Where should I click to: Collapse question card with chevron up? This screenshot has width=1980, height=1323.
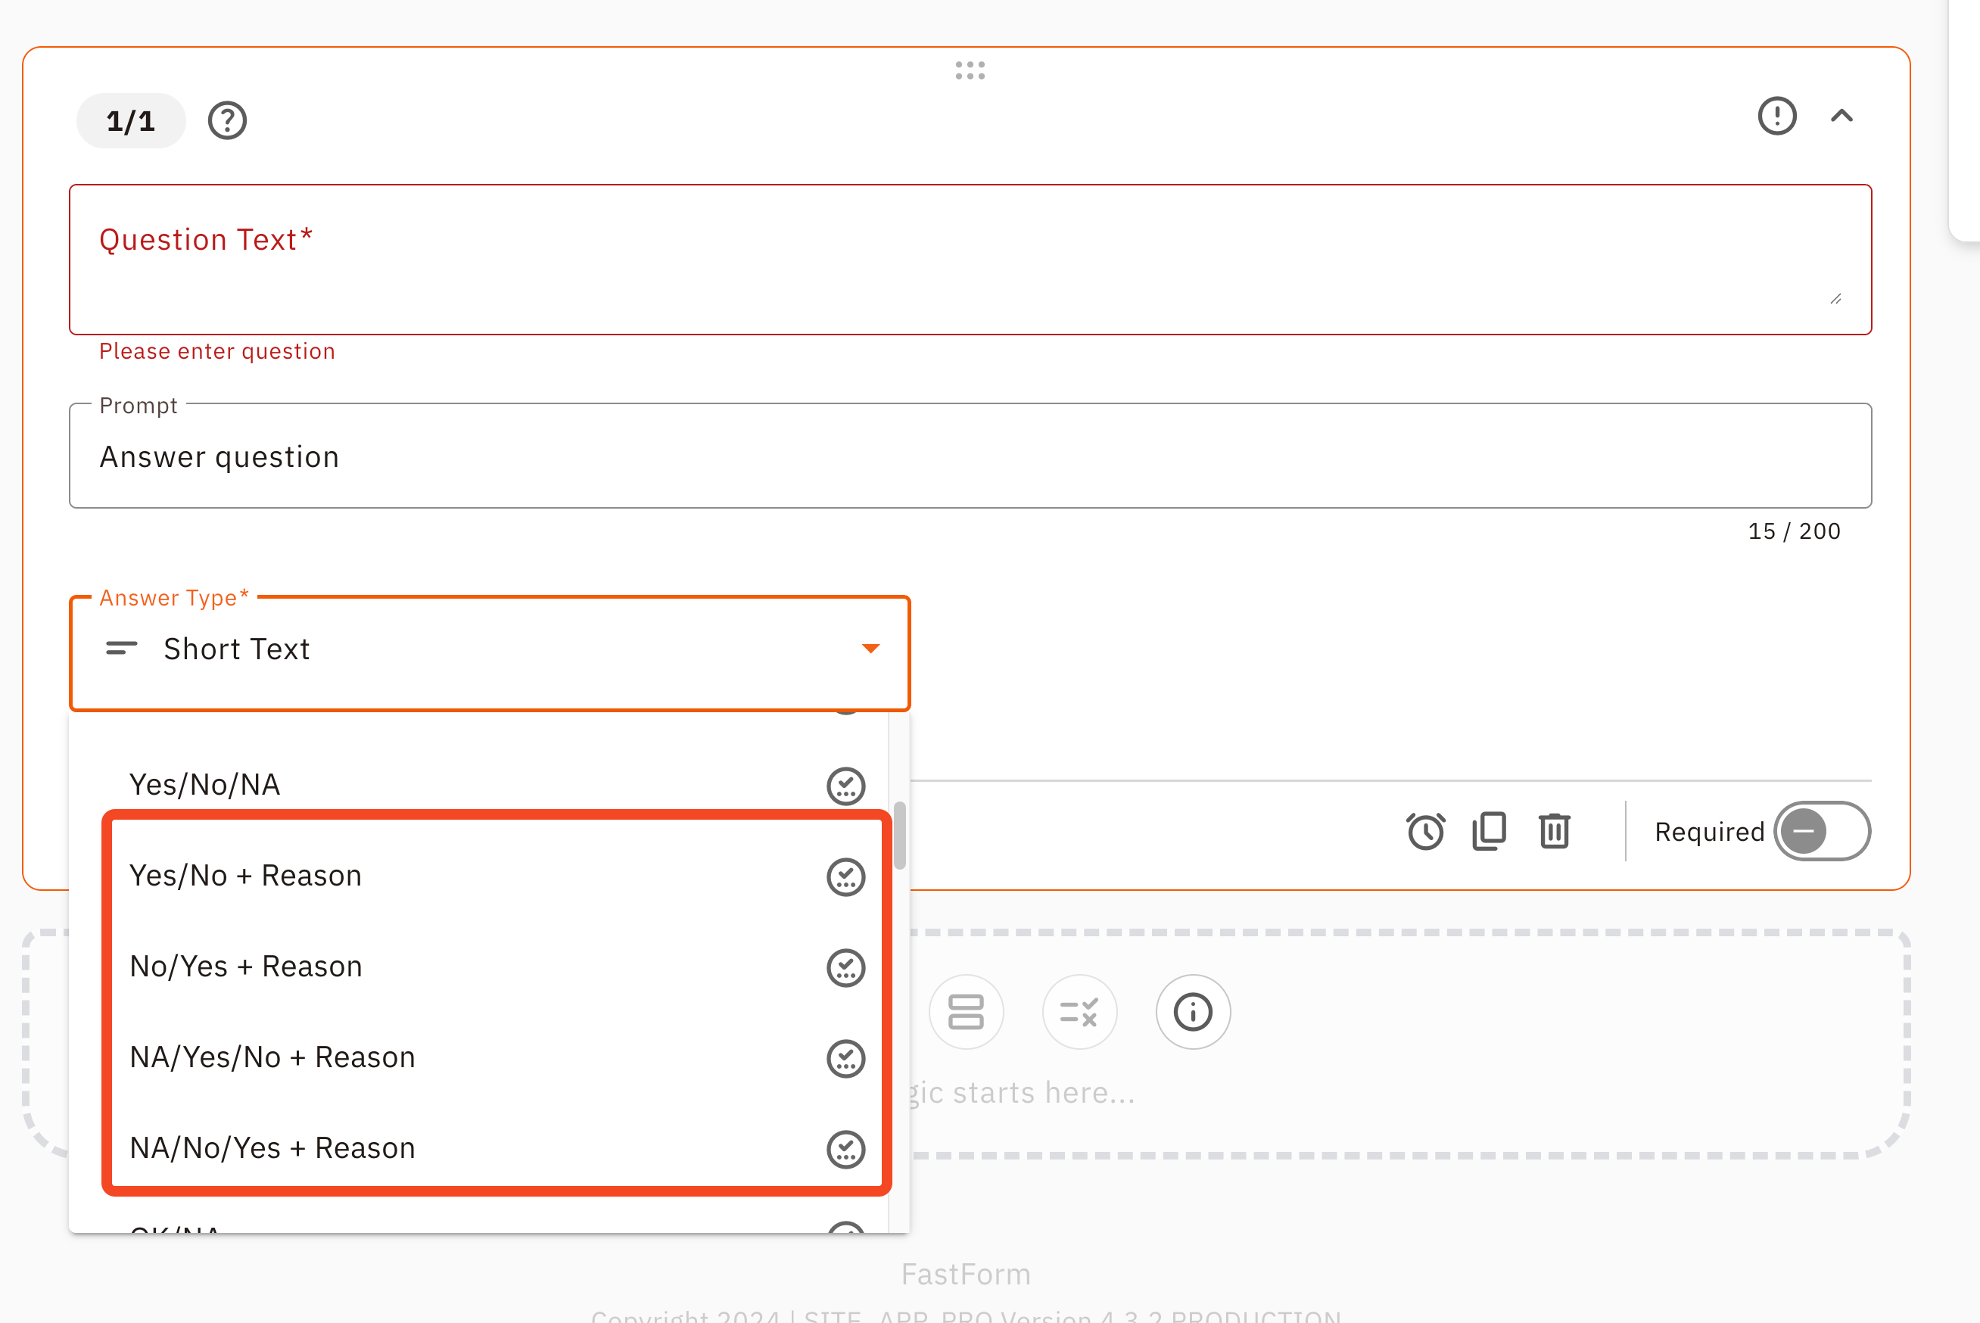[1841, 117]
